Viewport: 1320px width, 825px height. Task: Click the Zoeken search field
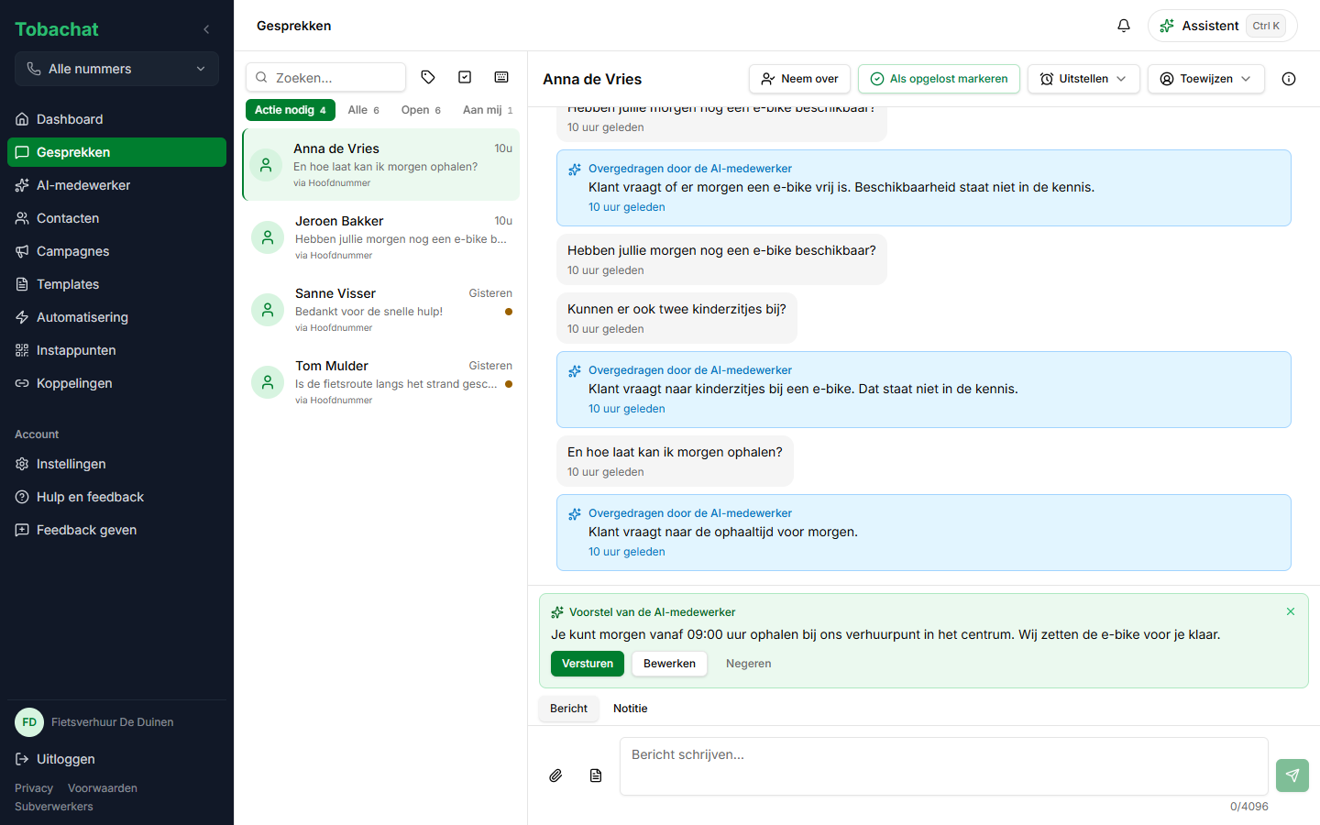coord(326,77)
